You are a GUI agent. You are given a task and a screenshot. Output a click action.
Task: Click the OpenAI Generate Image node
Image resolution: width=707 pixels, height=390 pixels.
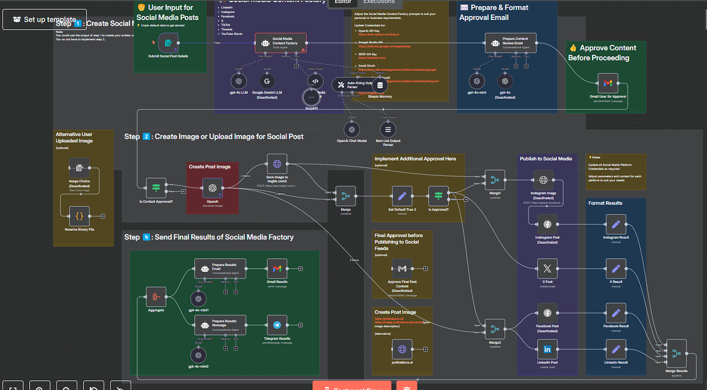point(213,188)
